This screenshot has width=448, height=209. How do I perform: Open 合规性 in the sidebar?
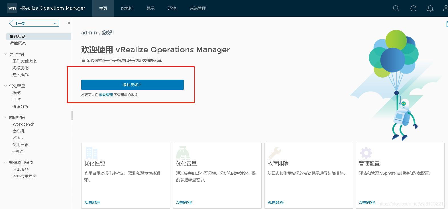(19, 152)
